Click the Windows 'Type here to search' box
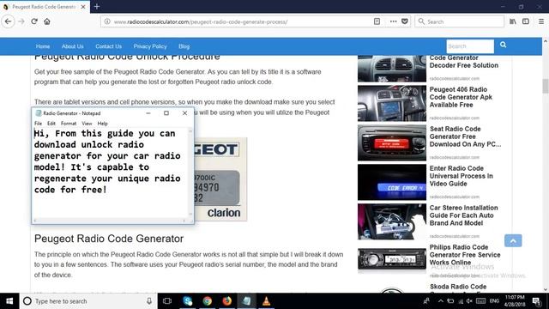This screenshot has width=549, height=309. [x=88, y=301]
